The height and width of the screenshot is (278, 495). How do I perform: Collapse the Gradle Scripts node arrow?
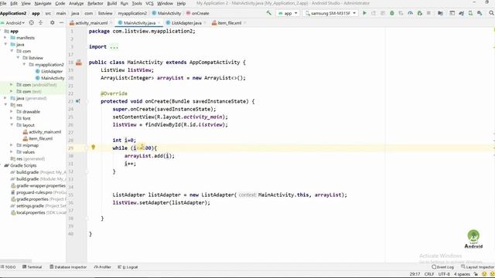1,165
